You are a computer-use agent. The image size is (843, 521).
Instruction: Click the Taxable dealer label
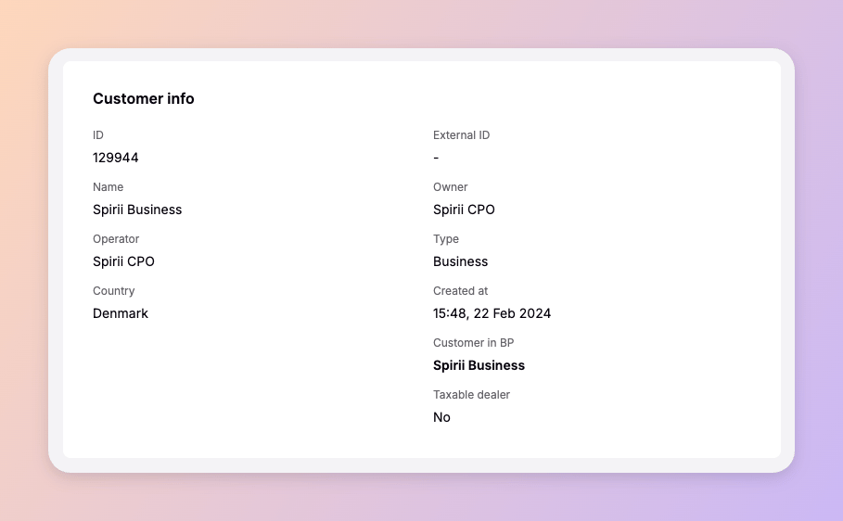click(x=471, y=395)
